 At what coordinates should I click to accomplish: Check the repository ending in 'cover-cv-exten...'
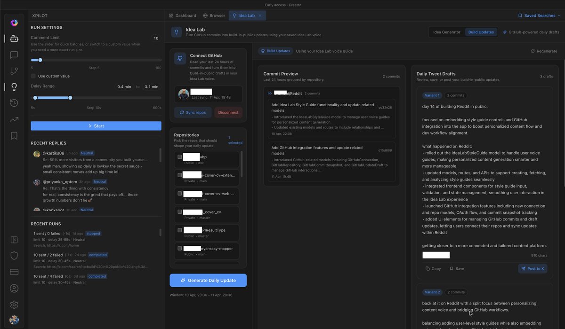180,175
